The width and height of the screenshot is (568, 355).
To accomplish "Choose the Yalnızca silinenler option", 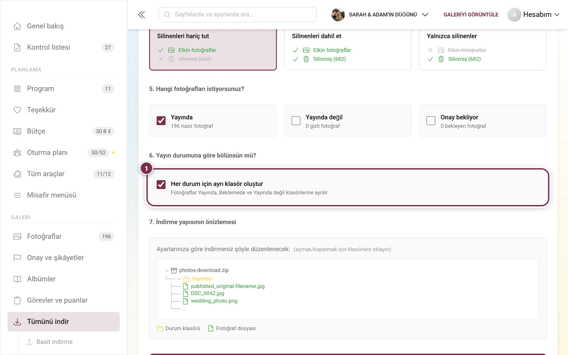I will tap(483, 49).
